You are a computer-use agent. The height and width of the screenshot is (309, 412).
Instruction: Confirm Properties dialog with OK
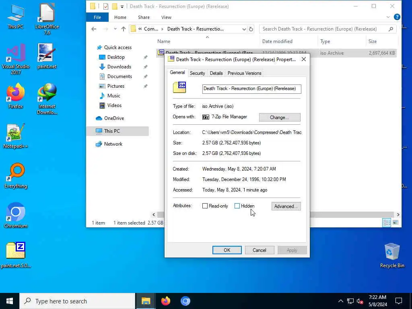coord(227,250)
